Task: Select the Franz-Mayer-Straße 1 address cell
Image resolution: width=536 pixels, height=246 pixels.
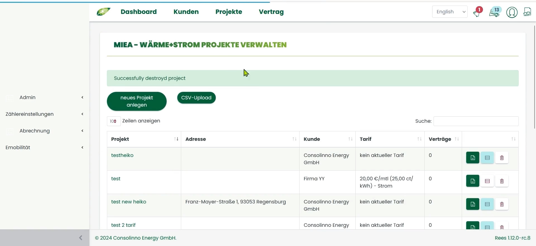Action: [x=240, y=205]
